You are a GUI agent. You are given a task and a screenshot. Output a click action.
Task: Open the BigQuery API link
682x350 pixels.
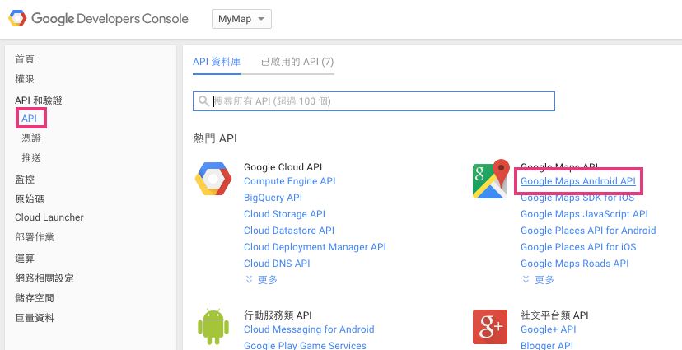[273, 198]
